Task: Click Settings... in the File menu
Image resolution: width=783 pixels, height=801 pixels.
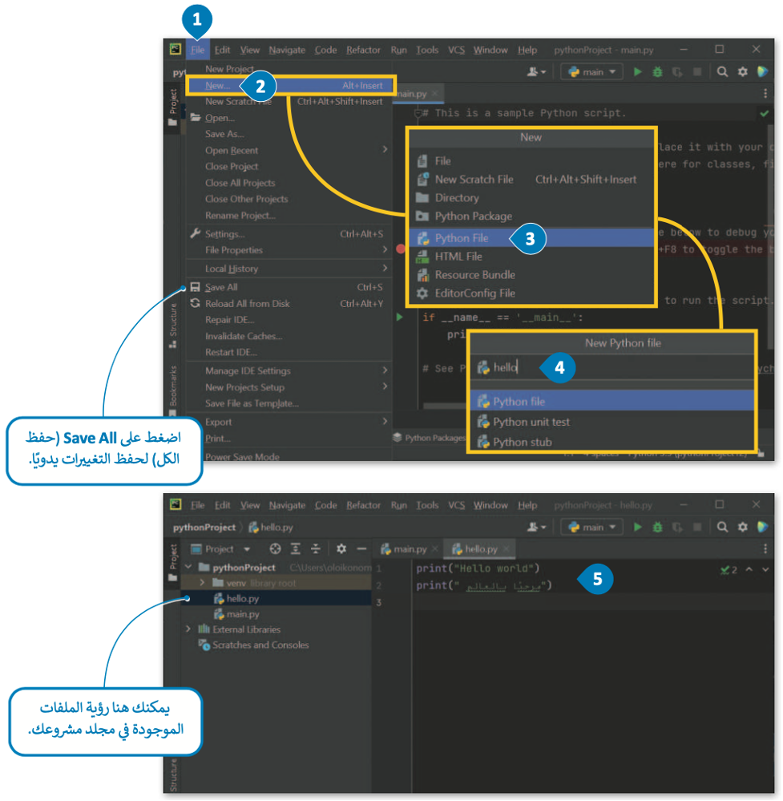Action: (x=289, y=233)
